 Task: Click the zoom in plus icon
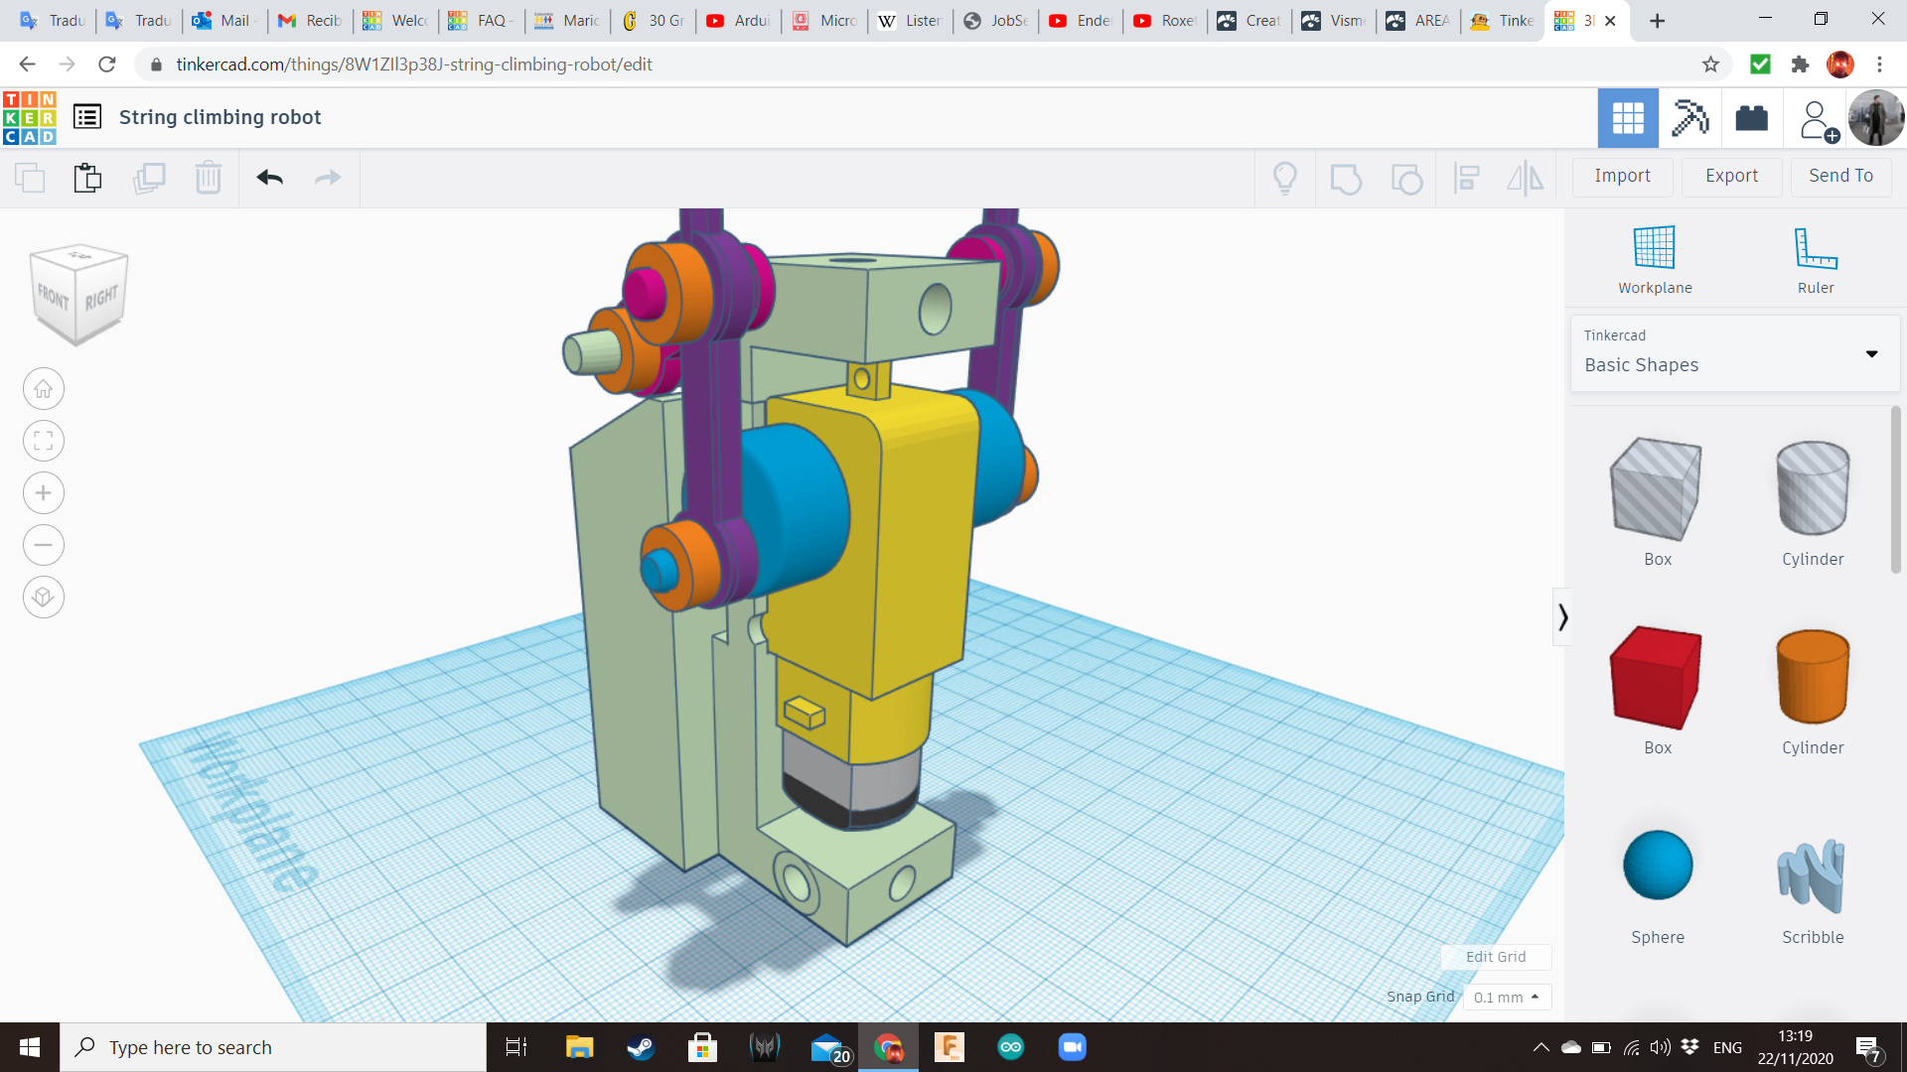44,493
